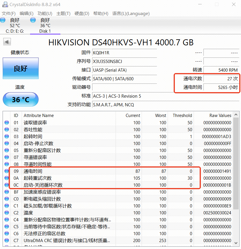
Task: Click status dot of 0A 起转重试次数 row
Action: pos(7,178)
